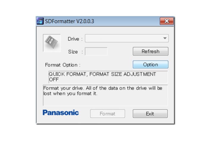Exit the SDFormatter application
Viewport: 211px width, 141px height.
pyautogui.click(x=150, y=114)
